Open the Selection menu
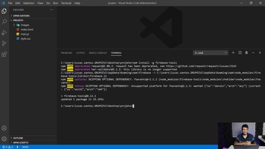Image resolution: width=265 pixels, height=149 pixels. click(29, 3)
